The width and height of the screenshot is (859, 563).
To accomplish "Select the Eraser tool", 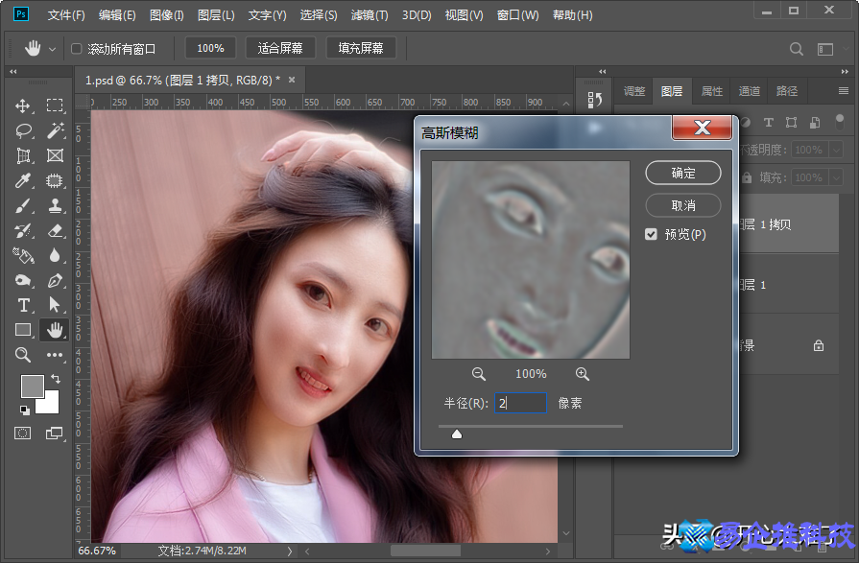I will (55, 230).
